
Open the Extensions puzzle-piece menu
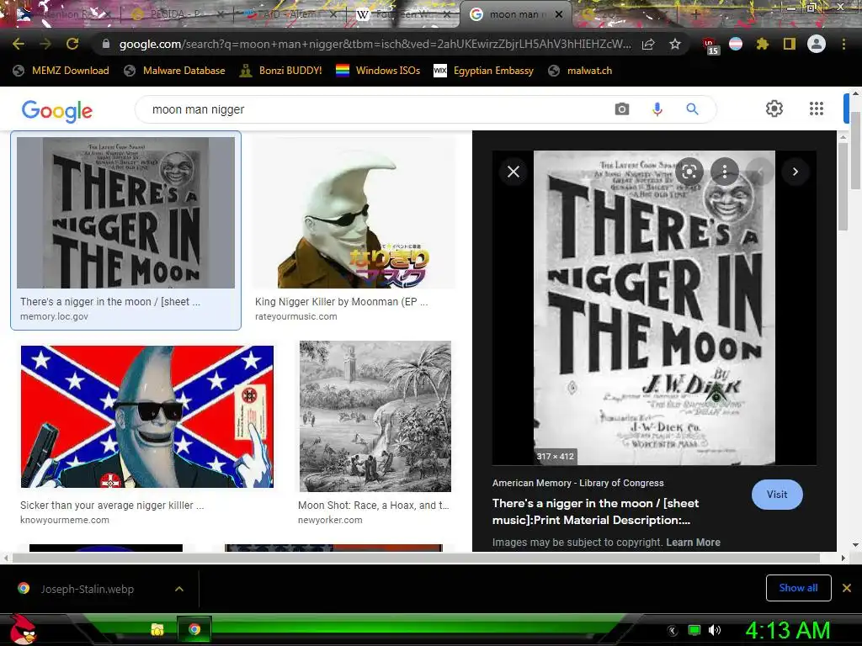(762, 44)
